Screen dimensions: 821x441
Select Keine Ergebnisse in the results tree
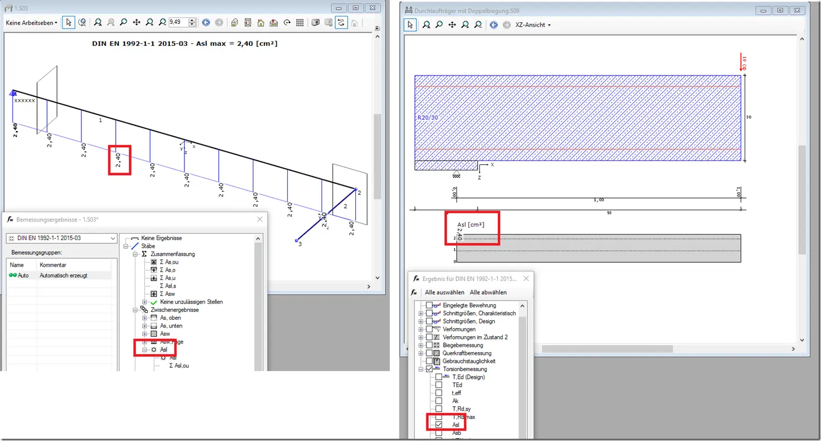point(161,239)
